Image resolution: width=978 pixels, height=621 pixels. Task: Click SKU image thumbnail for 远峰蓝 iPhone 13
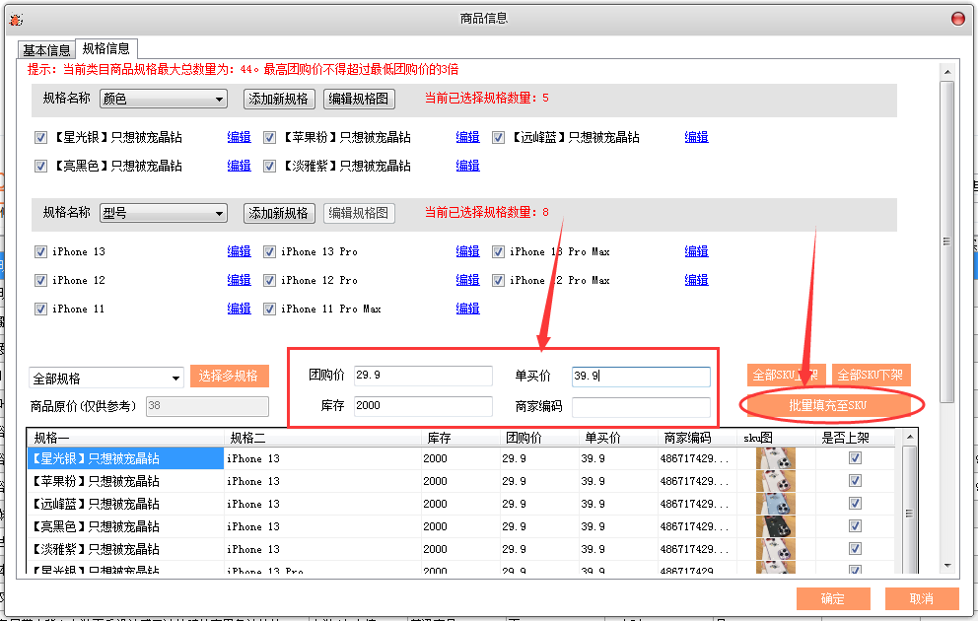click(x=775, y=504)
